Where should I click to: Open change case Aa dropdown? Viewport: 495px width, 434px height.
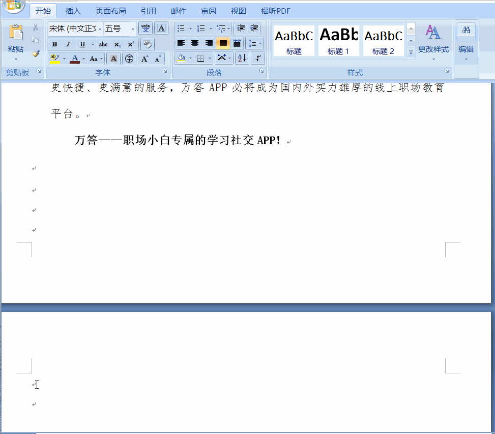pos(96,59)
